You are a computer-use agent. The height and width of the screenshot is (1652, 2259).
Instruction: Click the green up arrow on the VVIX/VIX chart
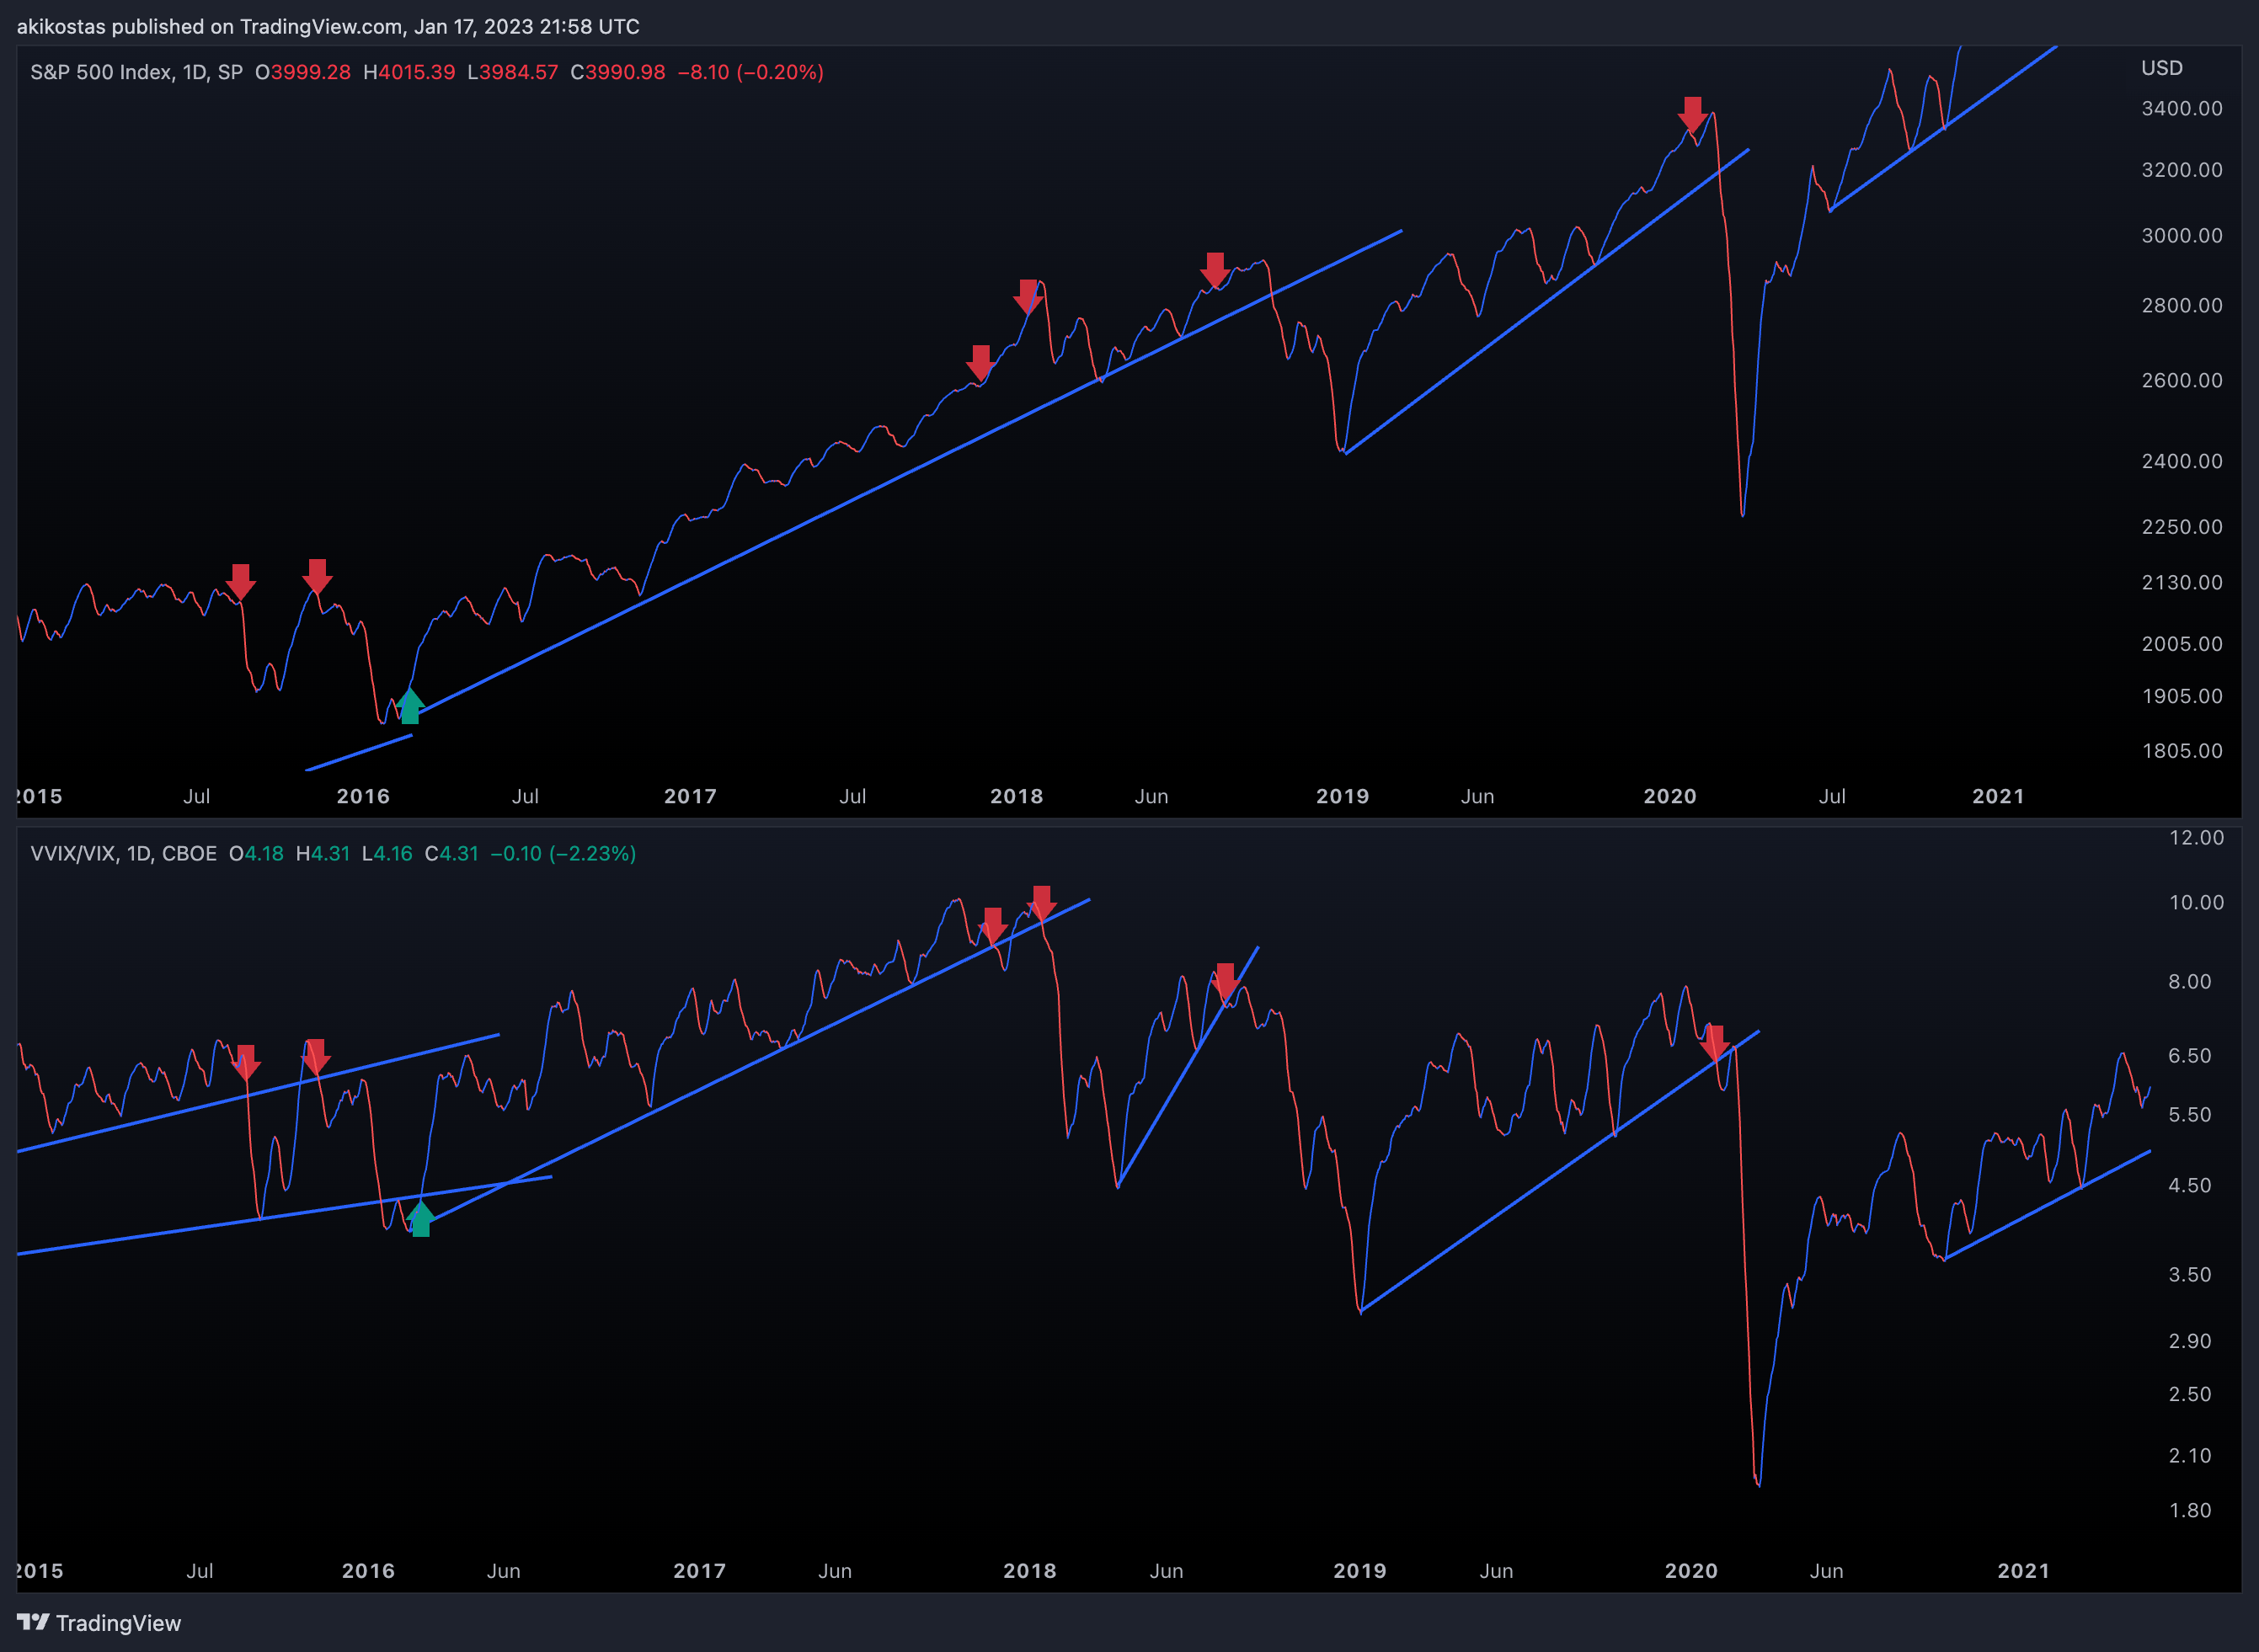pos(421,1219)
